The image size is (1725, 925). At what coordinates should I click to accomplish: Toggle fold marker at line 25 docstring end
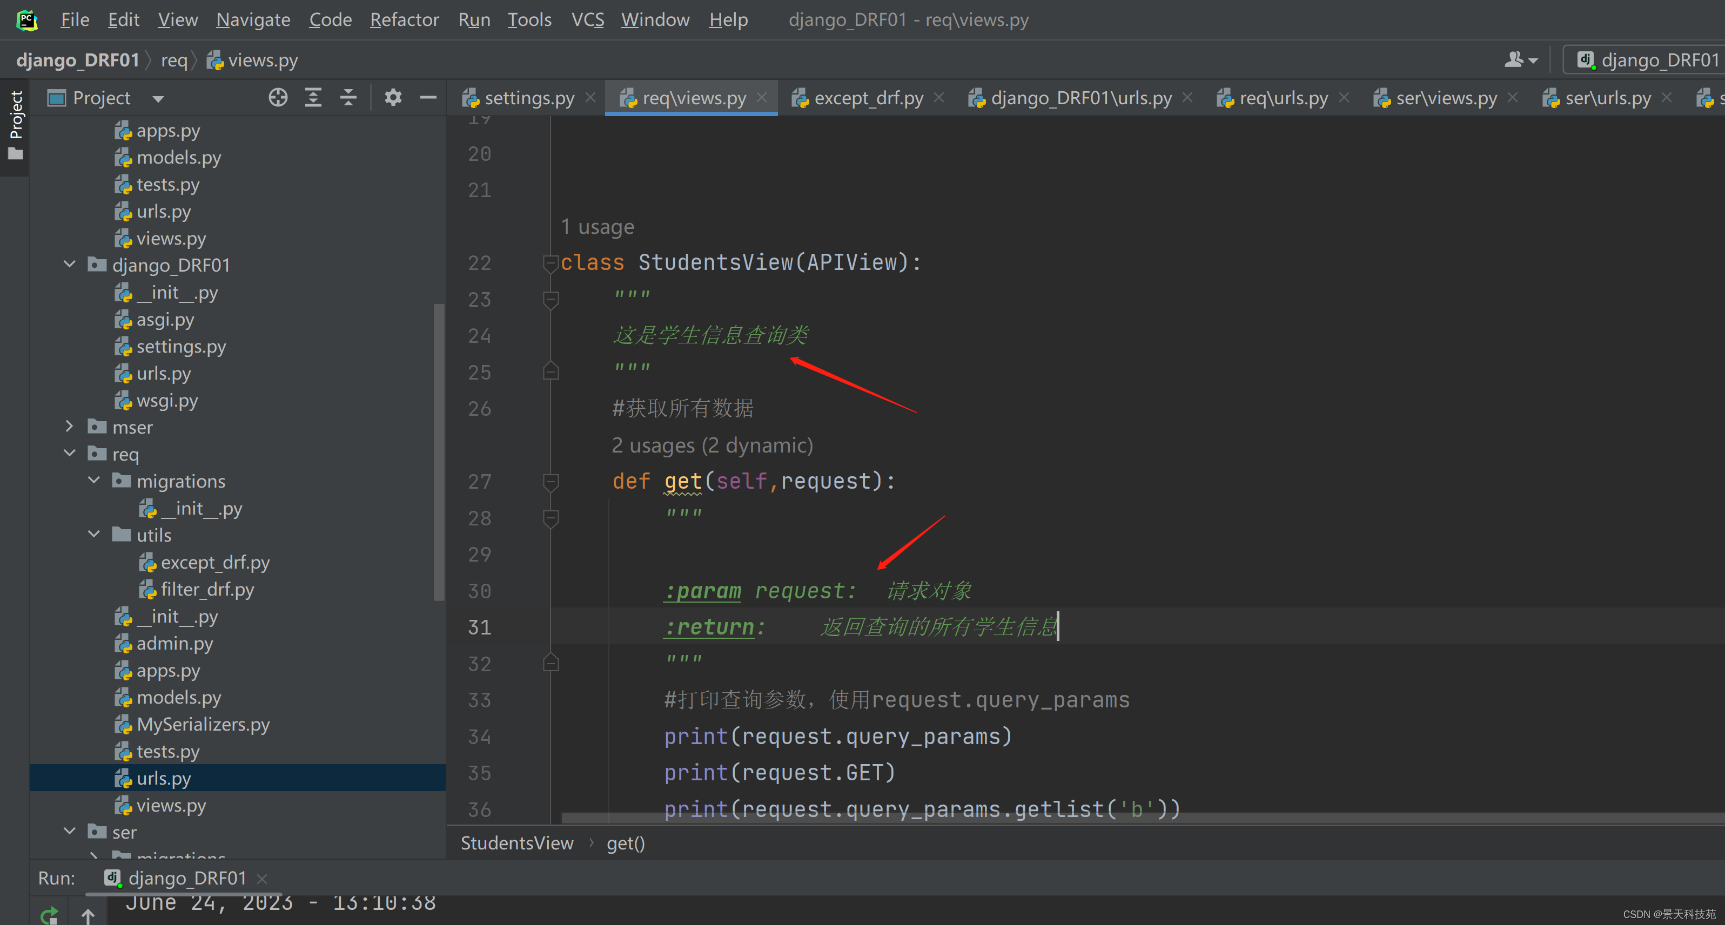[551, 372]
